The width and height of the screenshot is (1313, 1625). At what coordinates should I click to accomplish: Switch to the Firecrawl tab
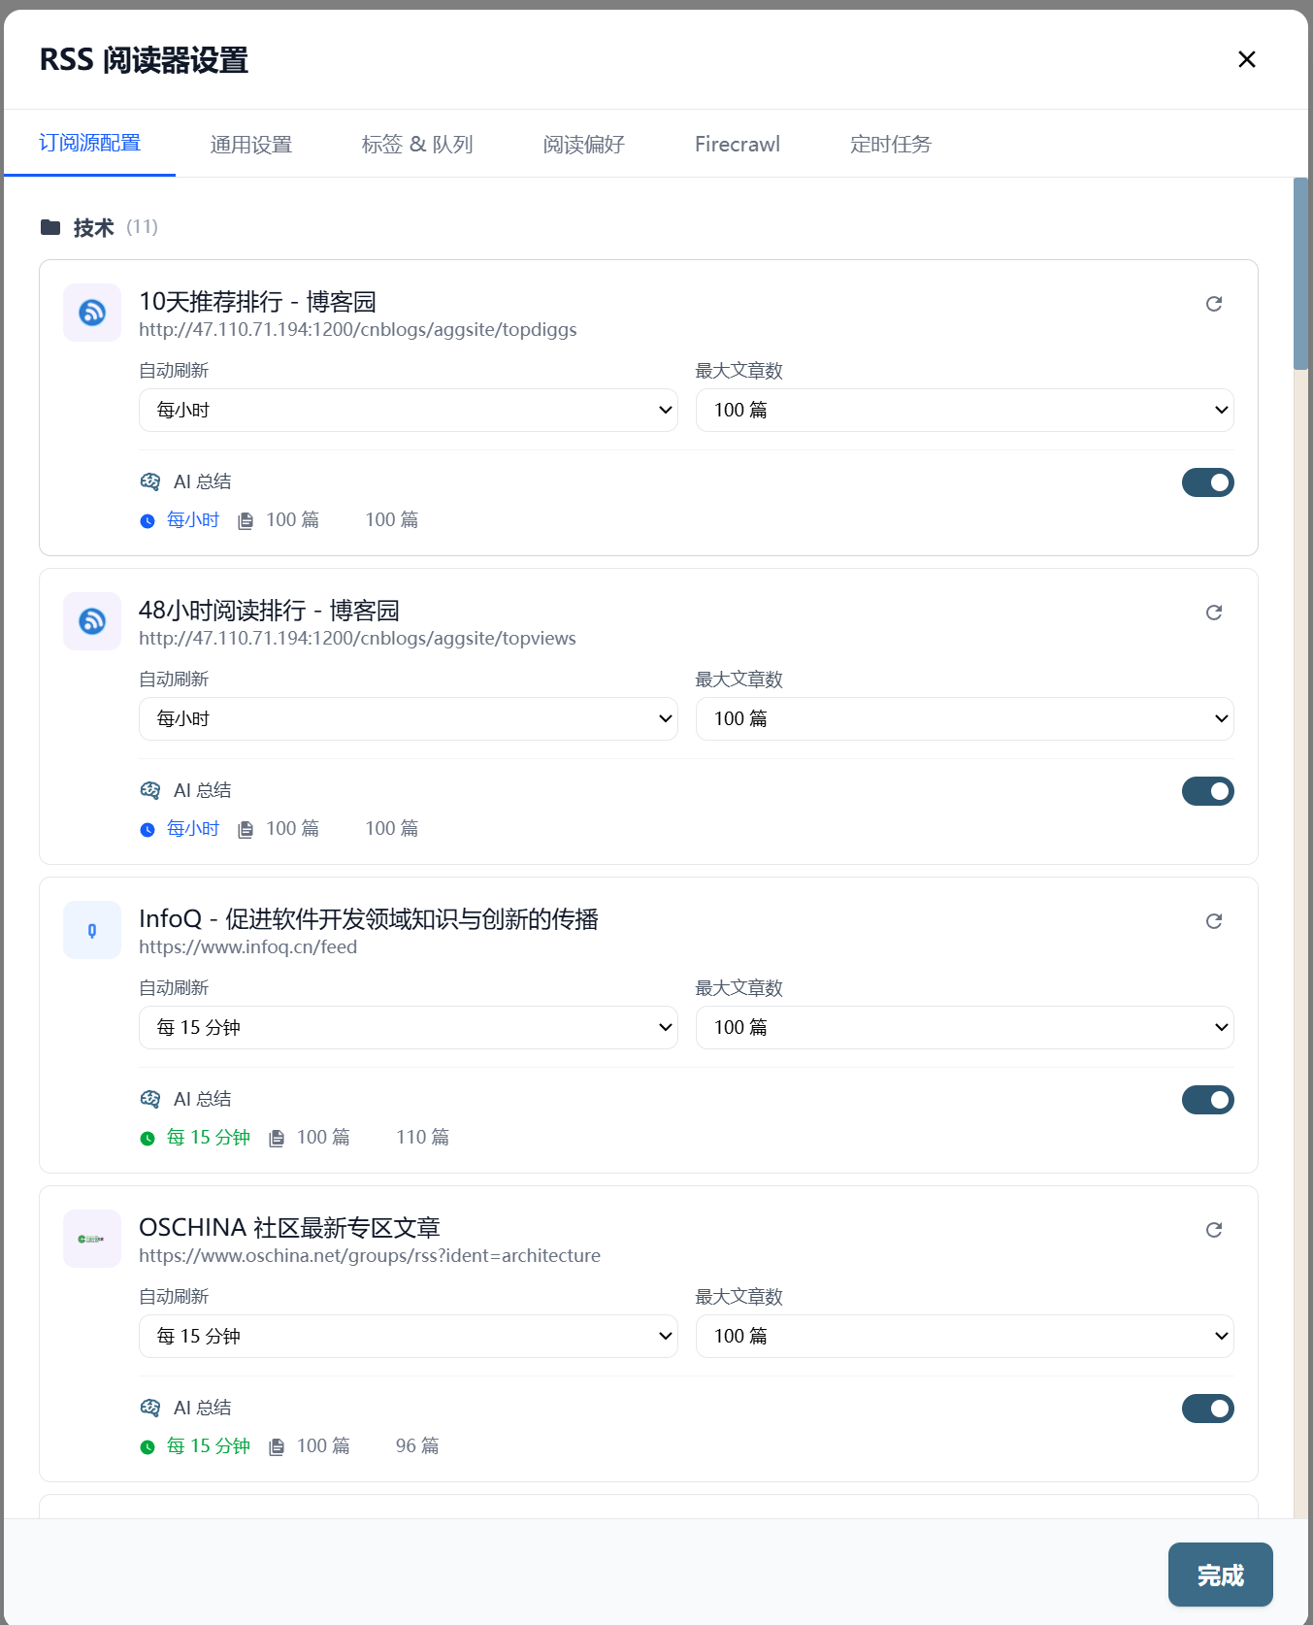pyautogui.click(x=738, y=145)
